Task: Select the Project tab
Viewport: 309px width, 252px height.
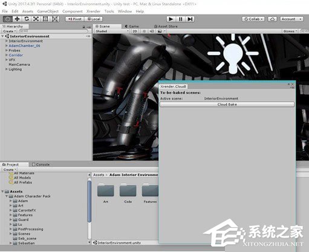Action: [x=14, y=164]
